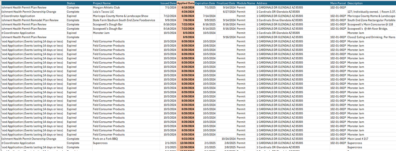Select the Main Parcel column header
396x151 pixels.
(338, 3)
